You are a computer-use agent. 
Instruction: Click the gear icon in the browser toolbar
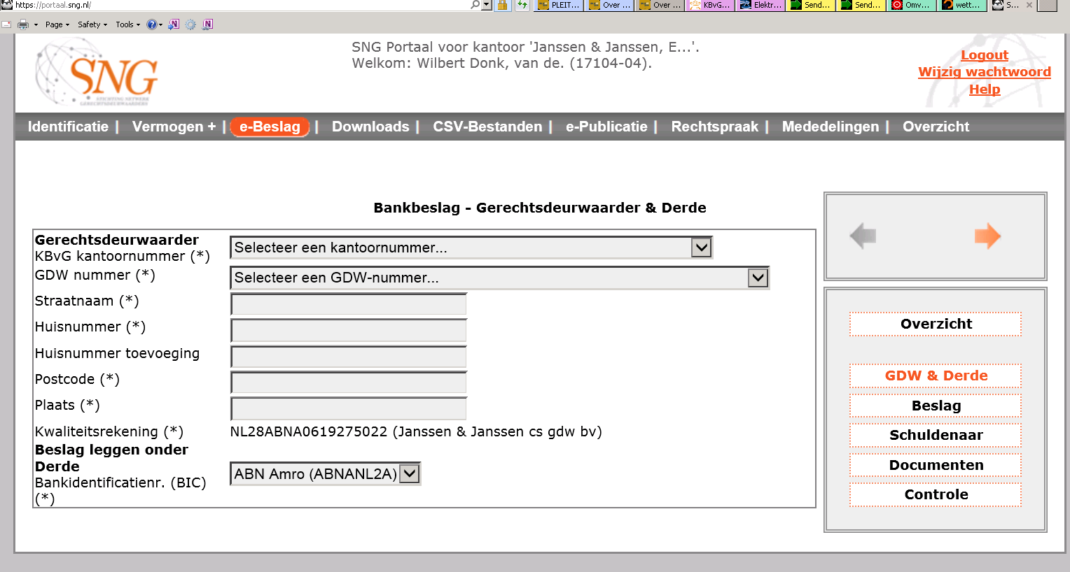point(190,24)
